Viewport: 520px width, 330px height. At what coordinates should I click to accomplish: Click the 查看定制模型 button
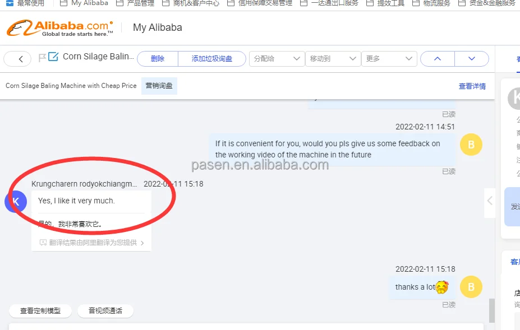tap(40, 311)
